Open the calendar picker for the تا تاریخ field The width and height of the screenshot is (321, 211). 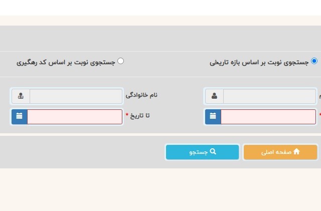click(19, 117)
